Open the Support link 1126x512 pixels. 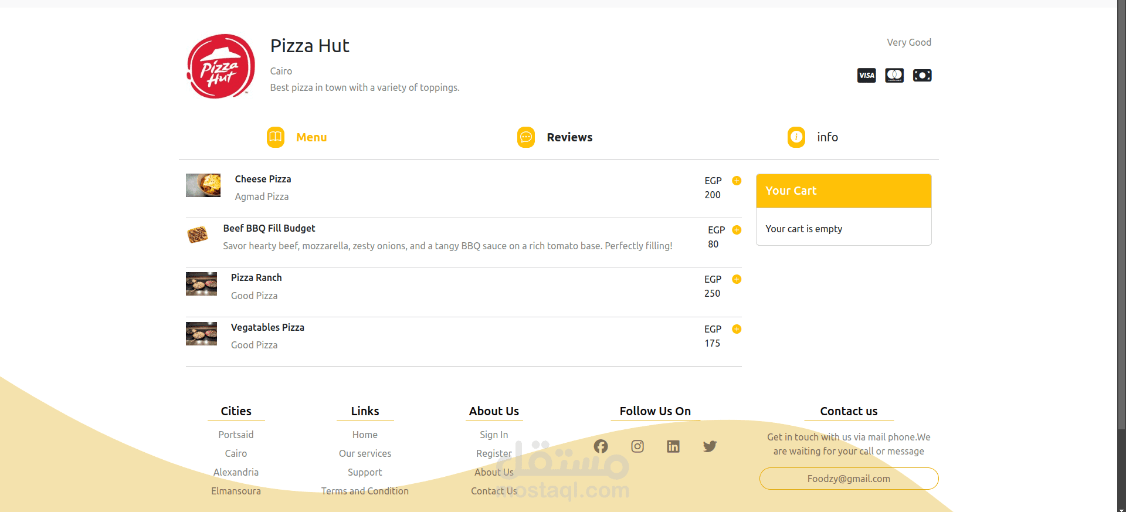point(365,472)
